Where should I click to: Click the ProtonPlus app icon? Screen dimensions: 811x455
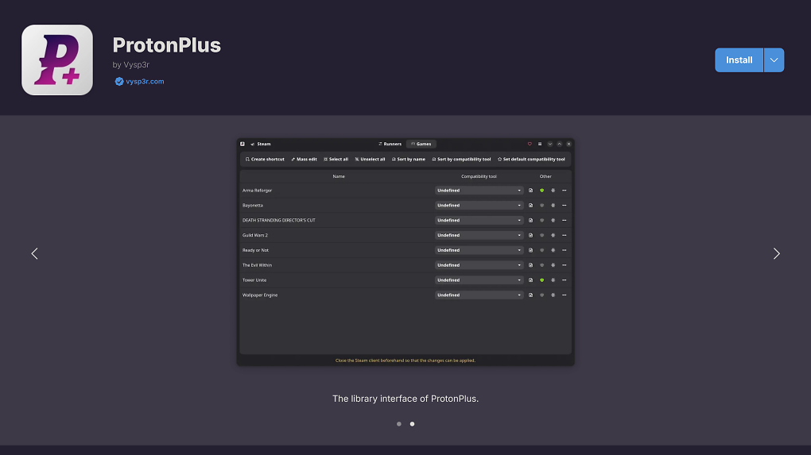[x=57, y=60]
